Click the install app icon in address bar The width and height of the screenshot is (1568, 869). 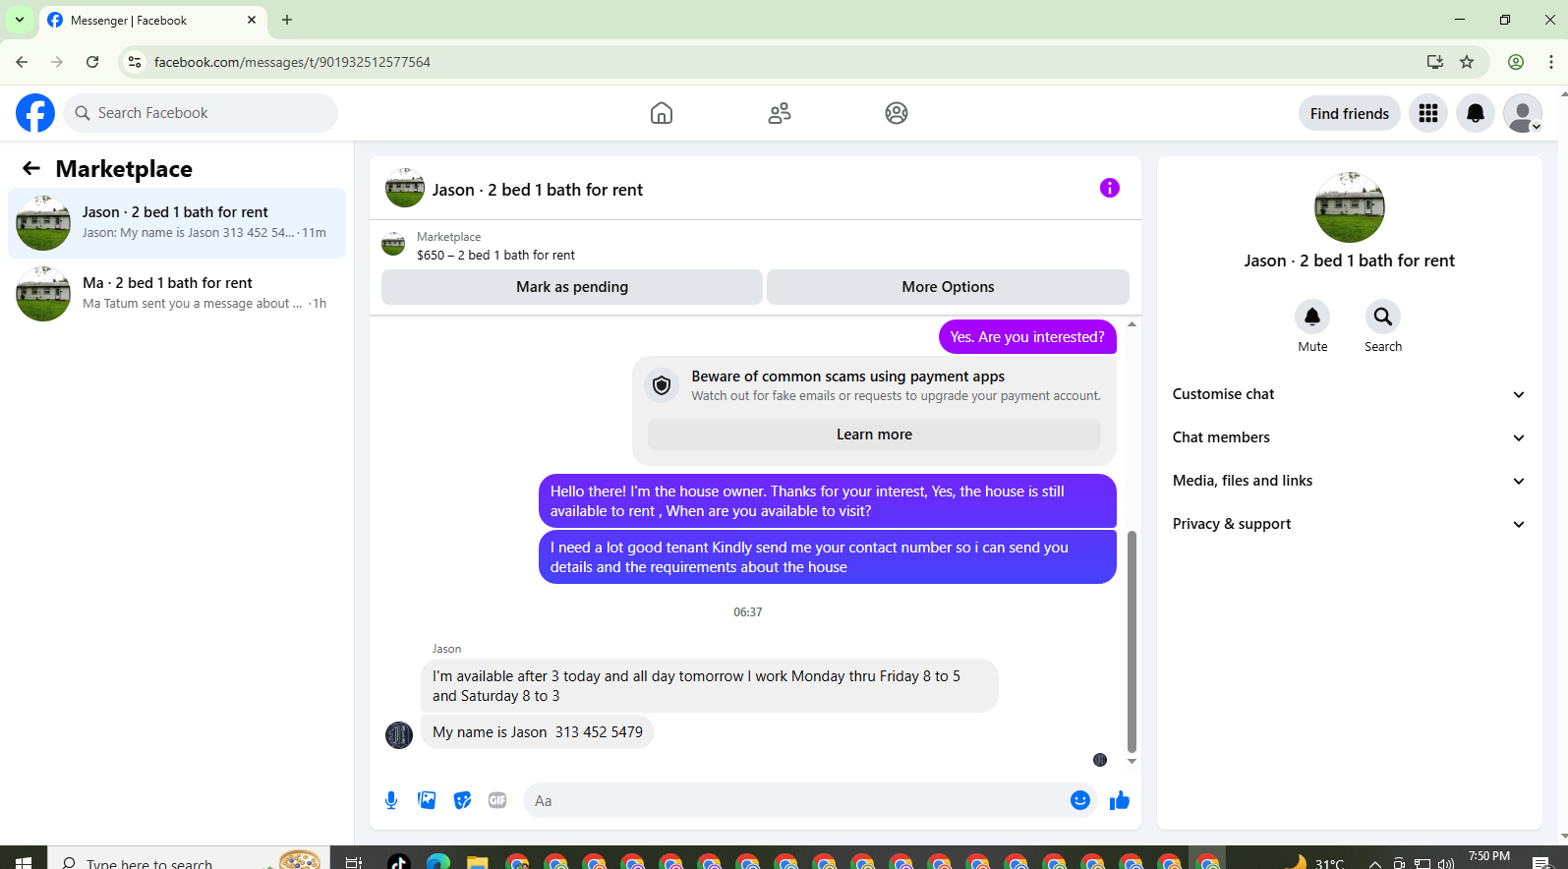[x=1435, y=62]
